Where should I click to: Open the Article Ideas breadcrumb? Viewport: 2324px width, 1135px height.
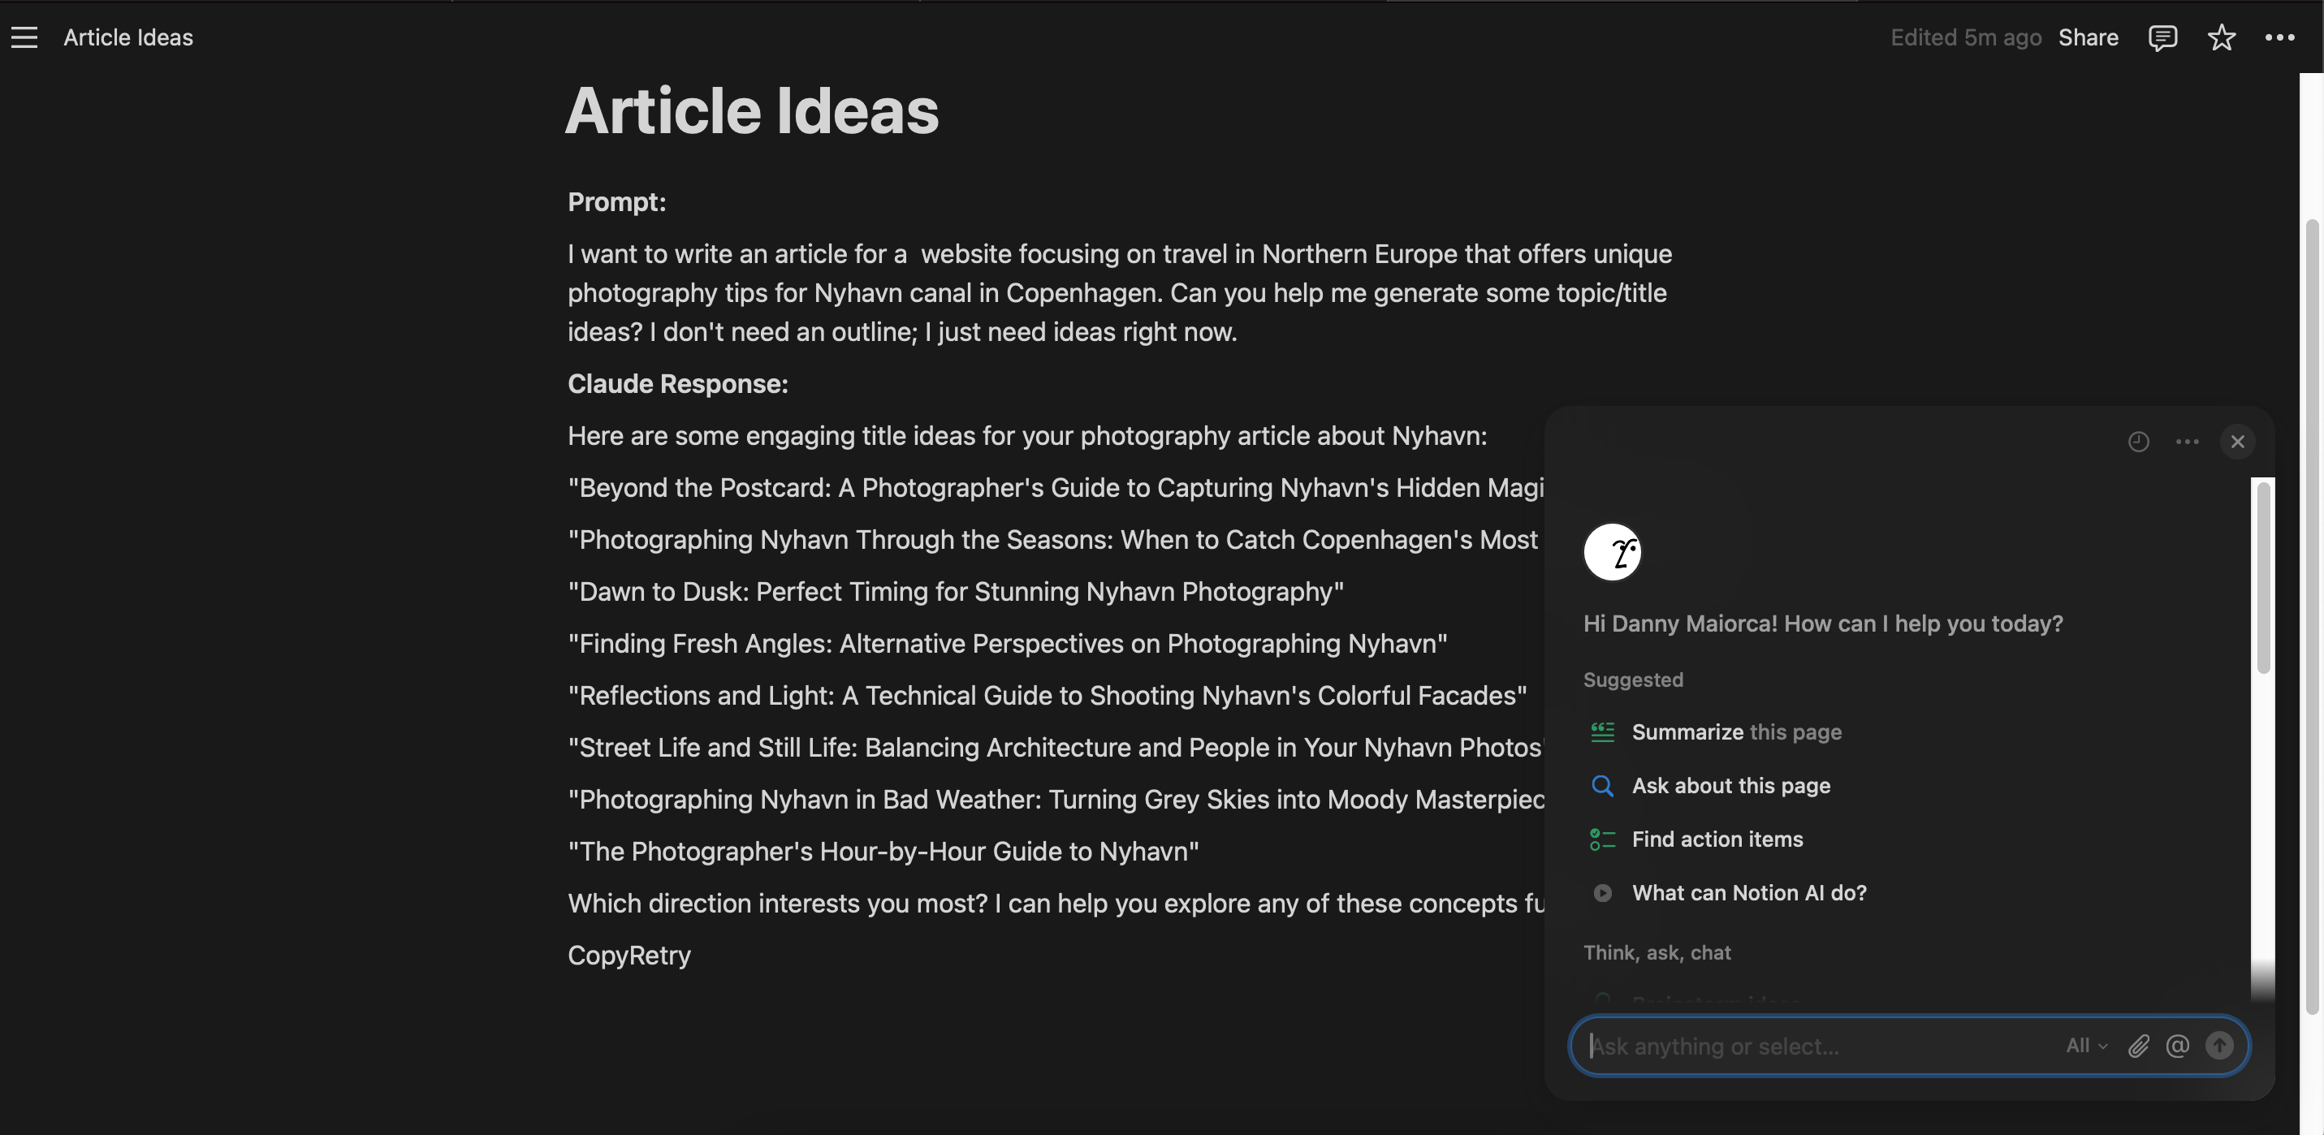pyautogui.click(x=128, y=37)
